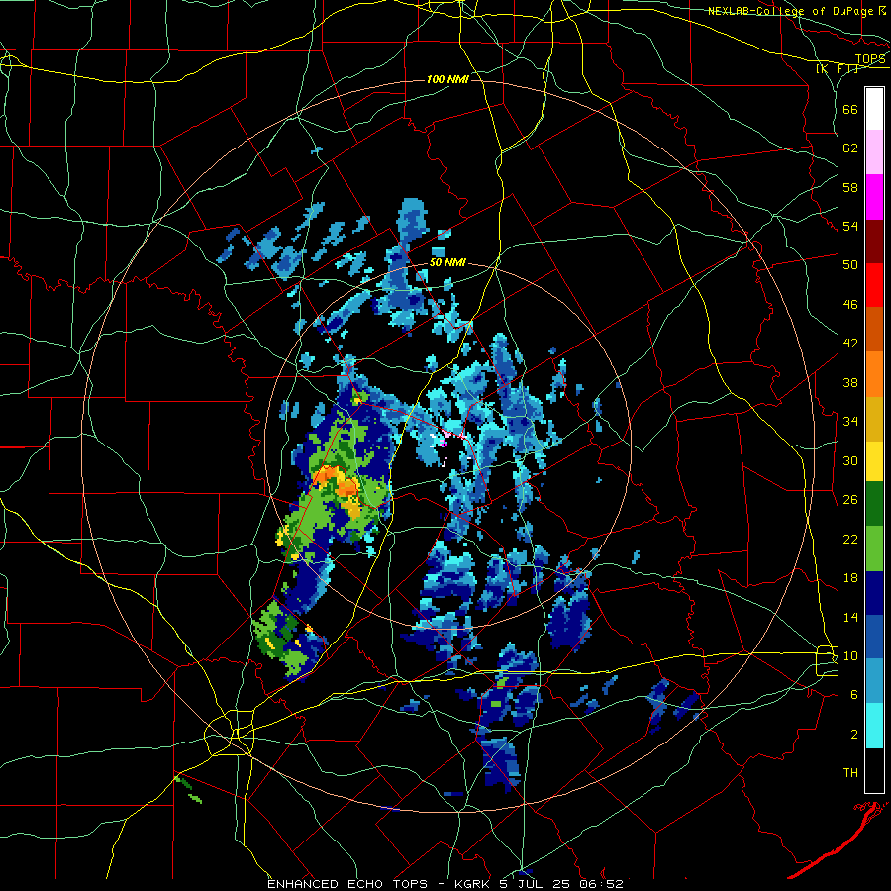The image size is (891, 891).
Task: Click the 06:52 timestamp
Action: [601, 884]
